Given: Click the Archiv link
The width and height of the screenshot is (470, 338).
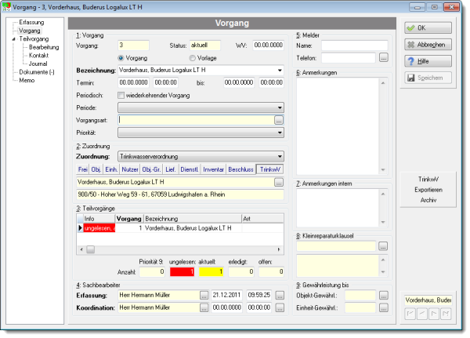Looking at the screenshot, I should [x=428, y=200].
